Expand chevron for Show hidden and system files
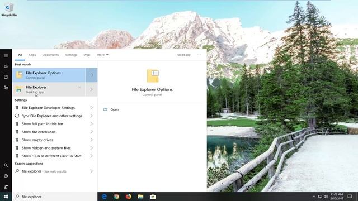Viewport: 358px width, 201px height. click(92, 148)
